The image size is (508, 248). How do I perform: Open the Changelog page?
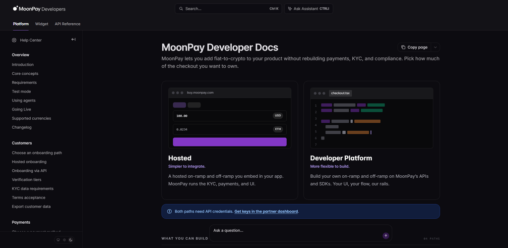[x=22, y=127]
